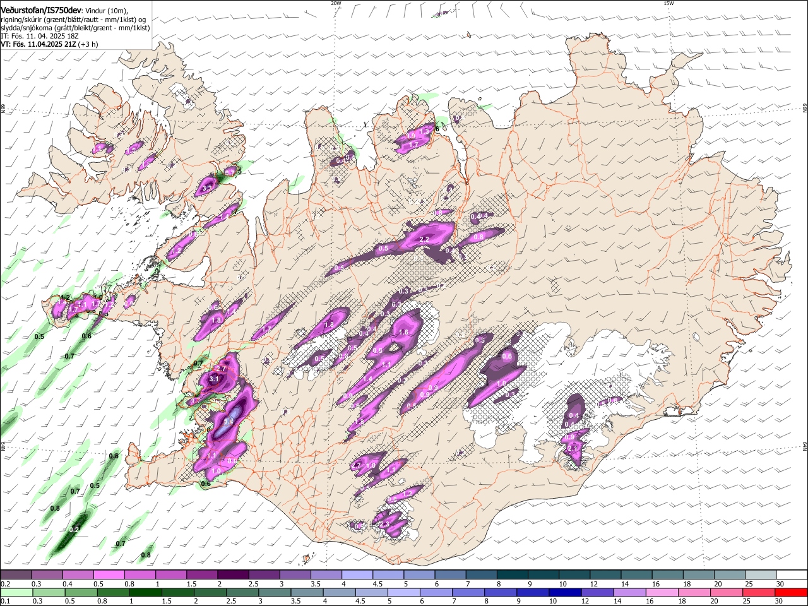Viewport: 808px width, 606px height.
Task: Pick the darkest purple swatch labelled 2 in snow scale
Action: coord(232,575)
